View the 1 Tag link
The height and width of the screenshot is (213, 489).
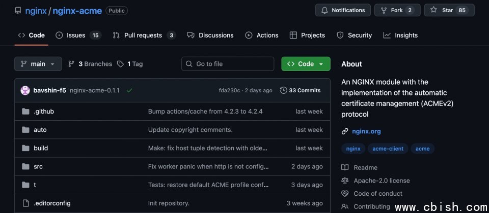coord(130,64)
